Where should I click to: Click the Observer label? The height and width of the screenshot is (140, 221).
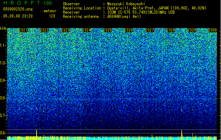pos(71,4)
